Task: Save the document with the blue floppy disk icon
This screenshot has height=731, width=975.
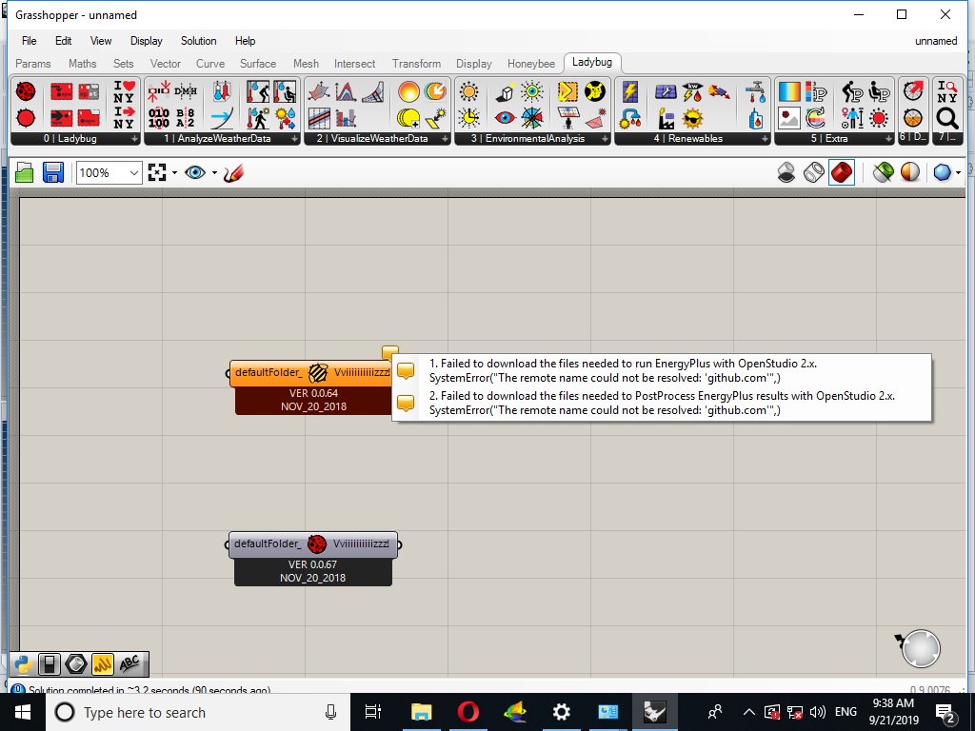Action: click(x=53, y=172)
